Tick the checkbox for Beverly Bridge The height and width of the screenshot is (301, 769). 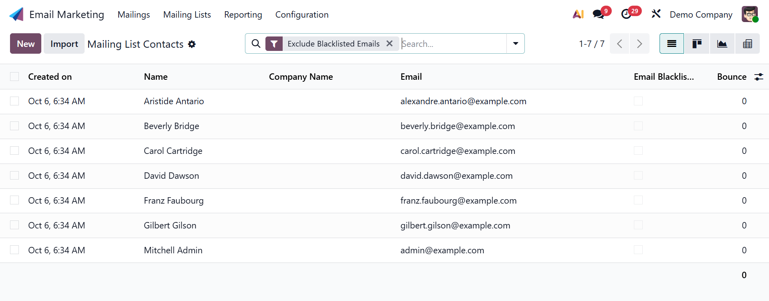point(14,126)
